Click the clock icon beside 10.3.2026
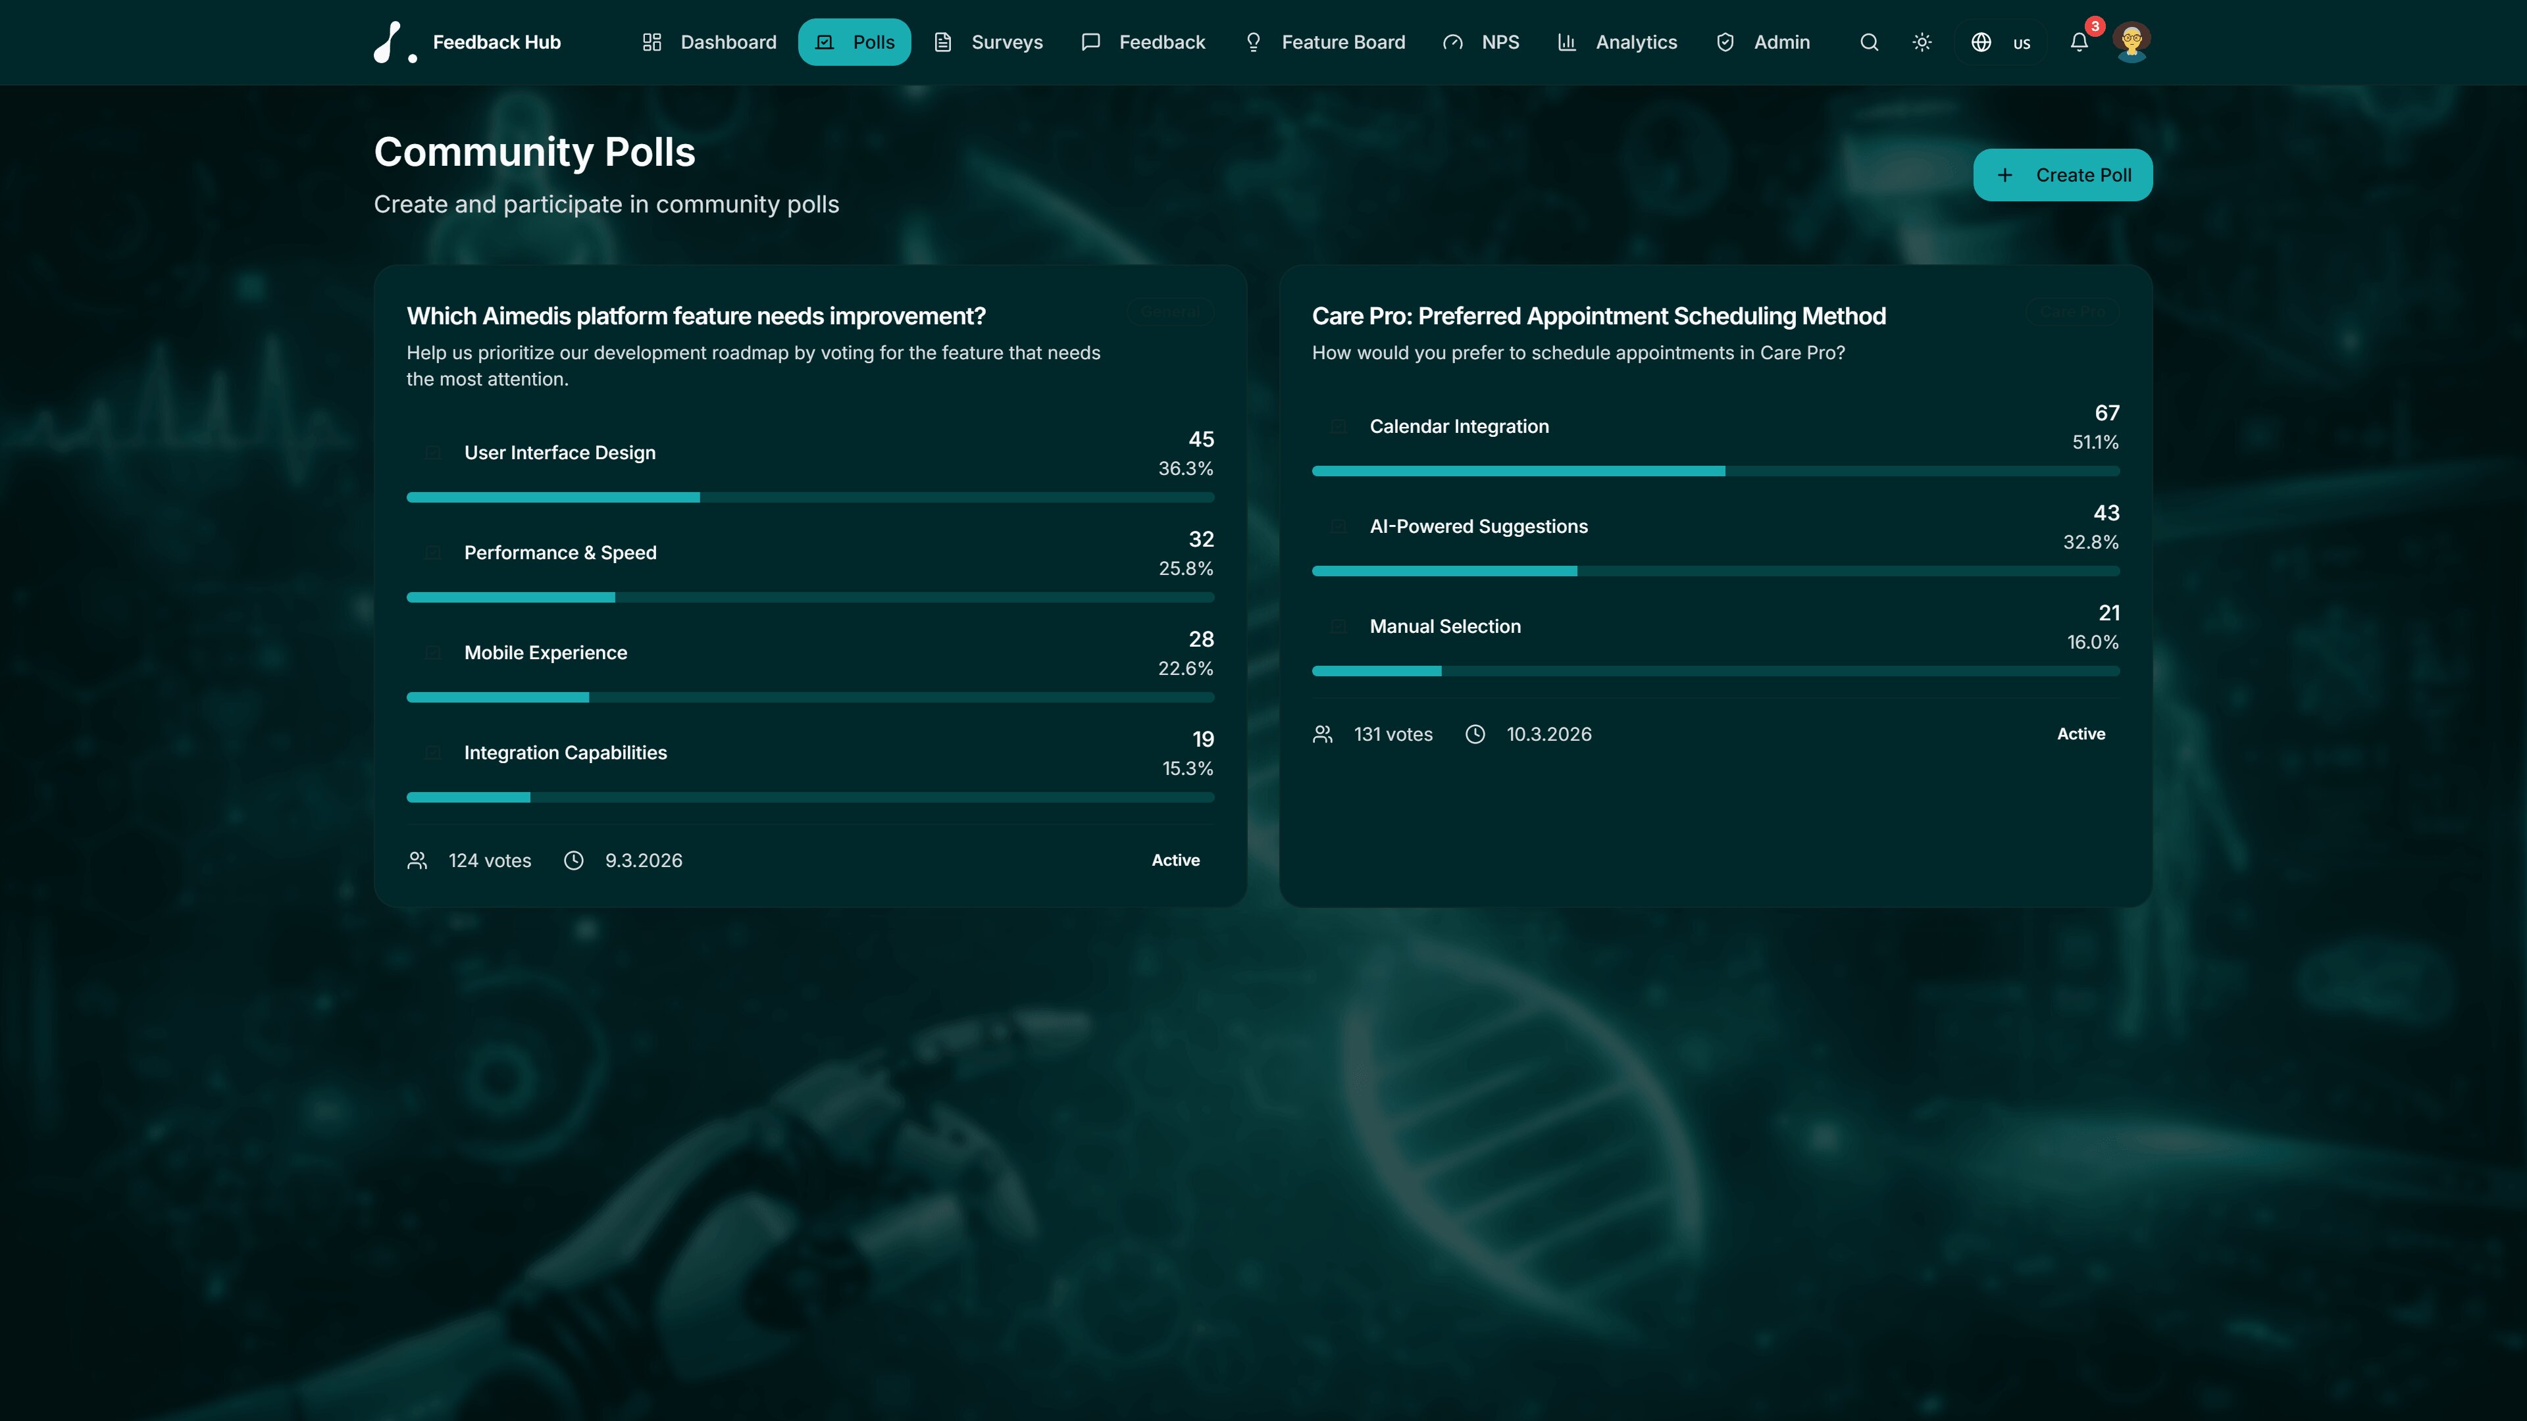This screenshot has height=1421, width=2527. point(1475,734)
